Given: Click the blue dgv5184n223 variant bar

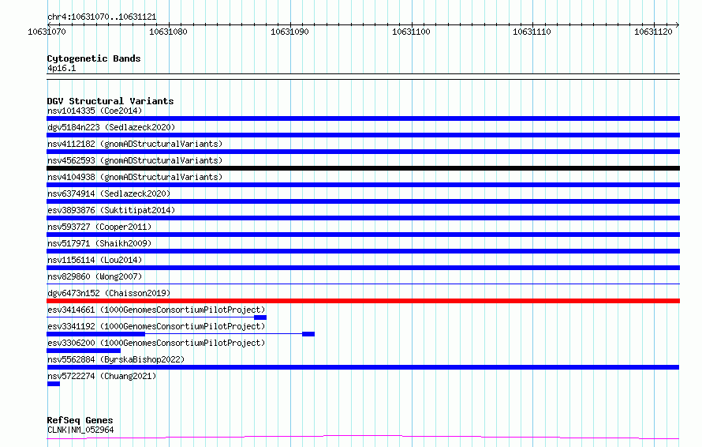Looking at the screenshot, I should (x=363, y=135).
